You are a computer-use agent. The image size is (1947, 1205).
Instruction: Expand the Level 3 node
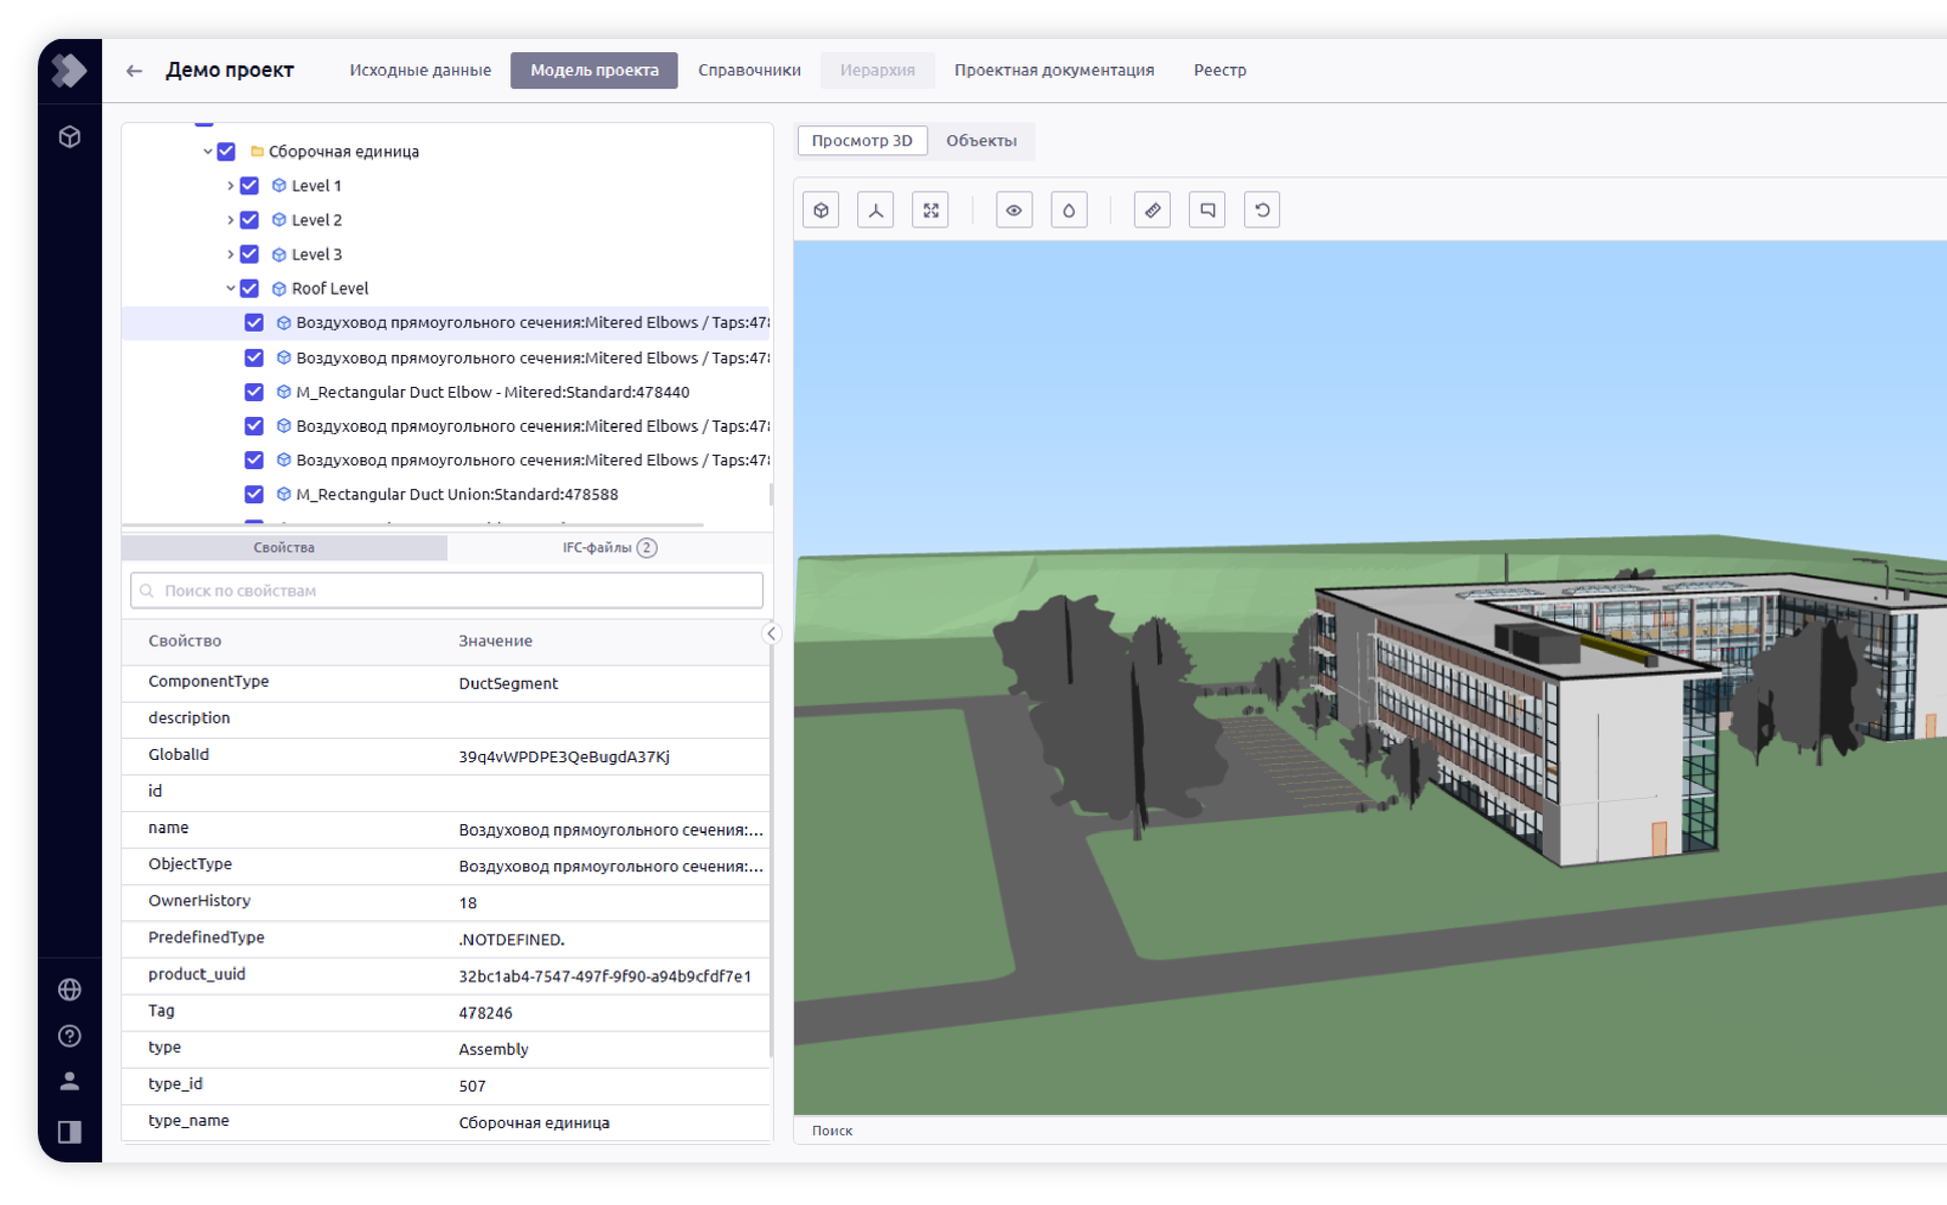pos(230,254)
